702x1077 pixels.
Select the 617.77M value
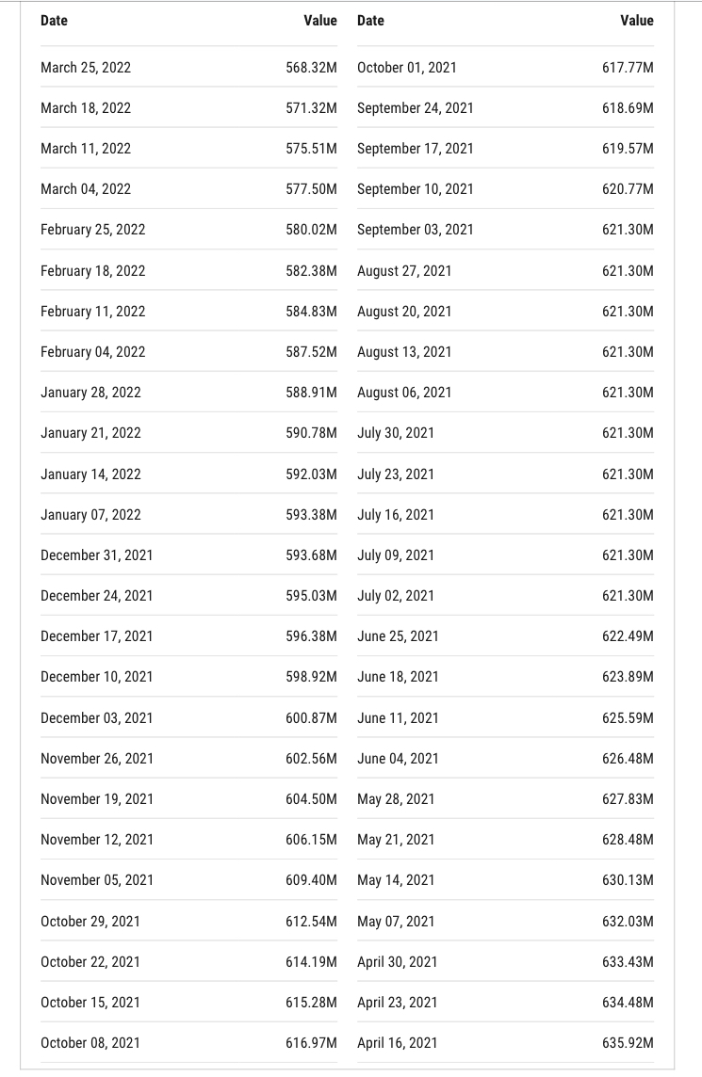628,68
